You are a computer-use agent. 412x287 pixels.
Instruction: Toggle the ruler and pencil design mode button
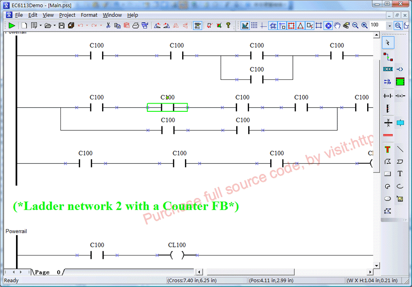pyautogui.click(x=245, y=26)
